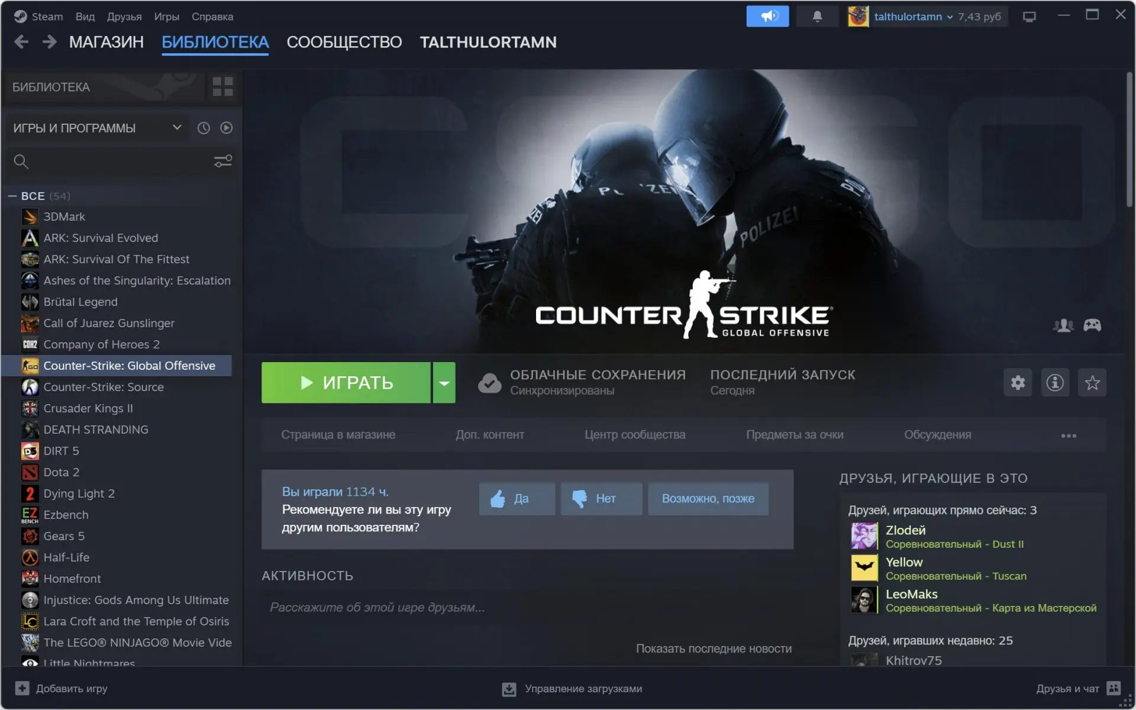1136x710 pixels.
Task: Show ready-to-play games filter icon
Action: tap(226, 128)
